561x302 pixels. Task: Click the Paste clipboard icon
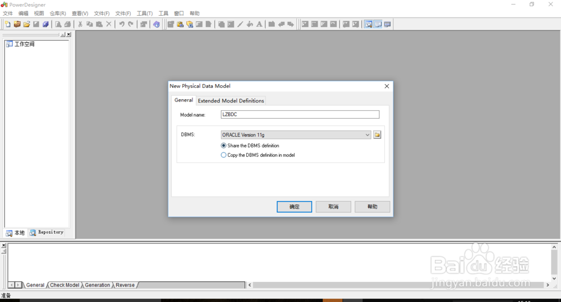(x=99, y=24)
